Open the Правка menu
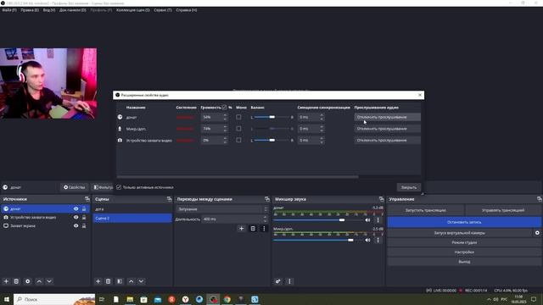 30,10
